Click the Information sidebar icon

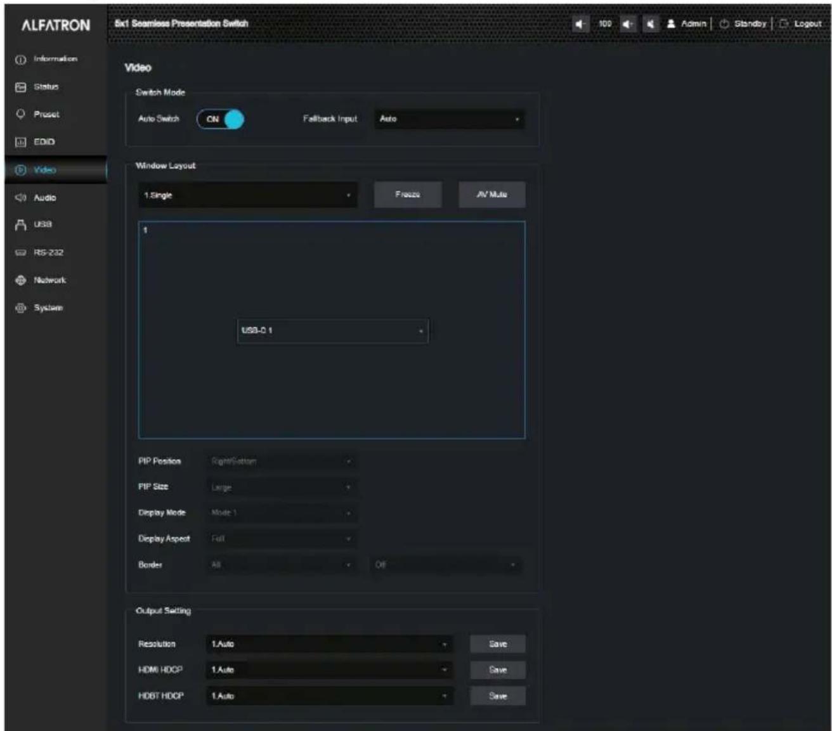point(20,60)
